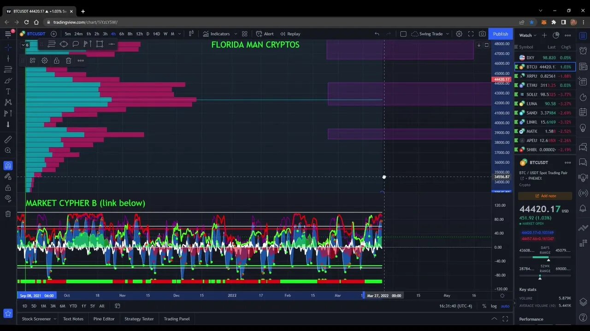The image size is (590, 331).
Task: Open the Trading Panel tab
Action: click(x=177, y=319)
